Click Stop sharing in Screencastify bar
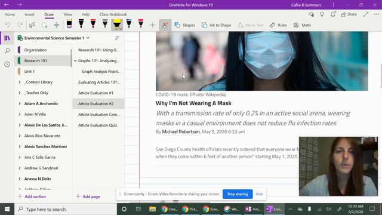This screenshot has width=382, height=215. [238, 194]
